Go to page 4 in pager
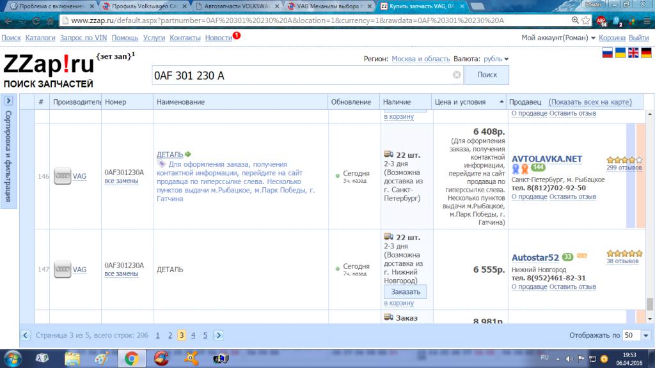Image resolution: width=655 pixels, height=368 pixels. point(193,335)
